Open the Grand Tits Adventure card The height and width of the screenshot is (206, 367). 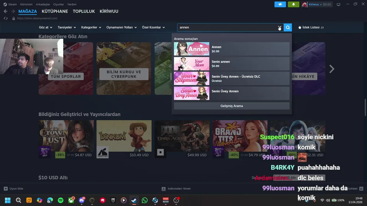[x=240, y=139]
